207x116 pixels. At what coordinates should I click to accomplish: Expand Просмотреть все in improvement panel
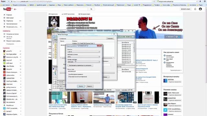click(x=176, y=70)
